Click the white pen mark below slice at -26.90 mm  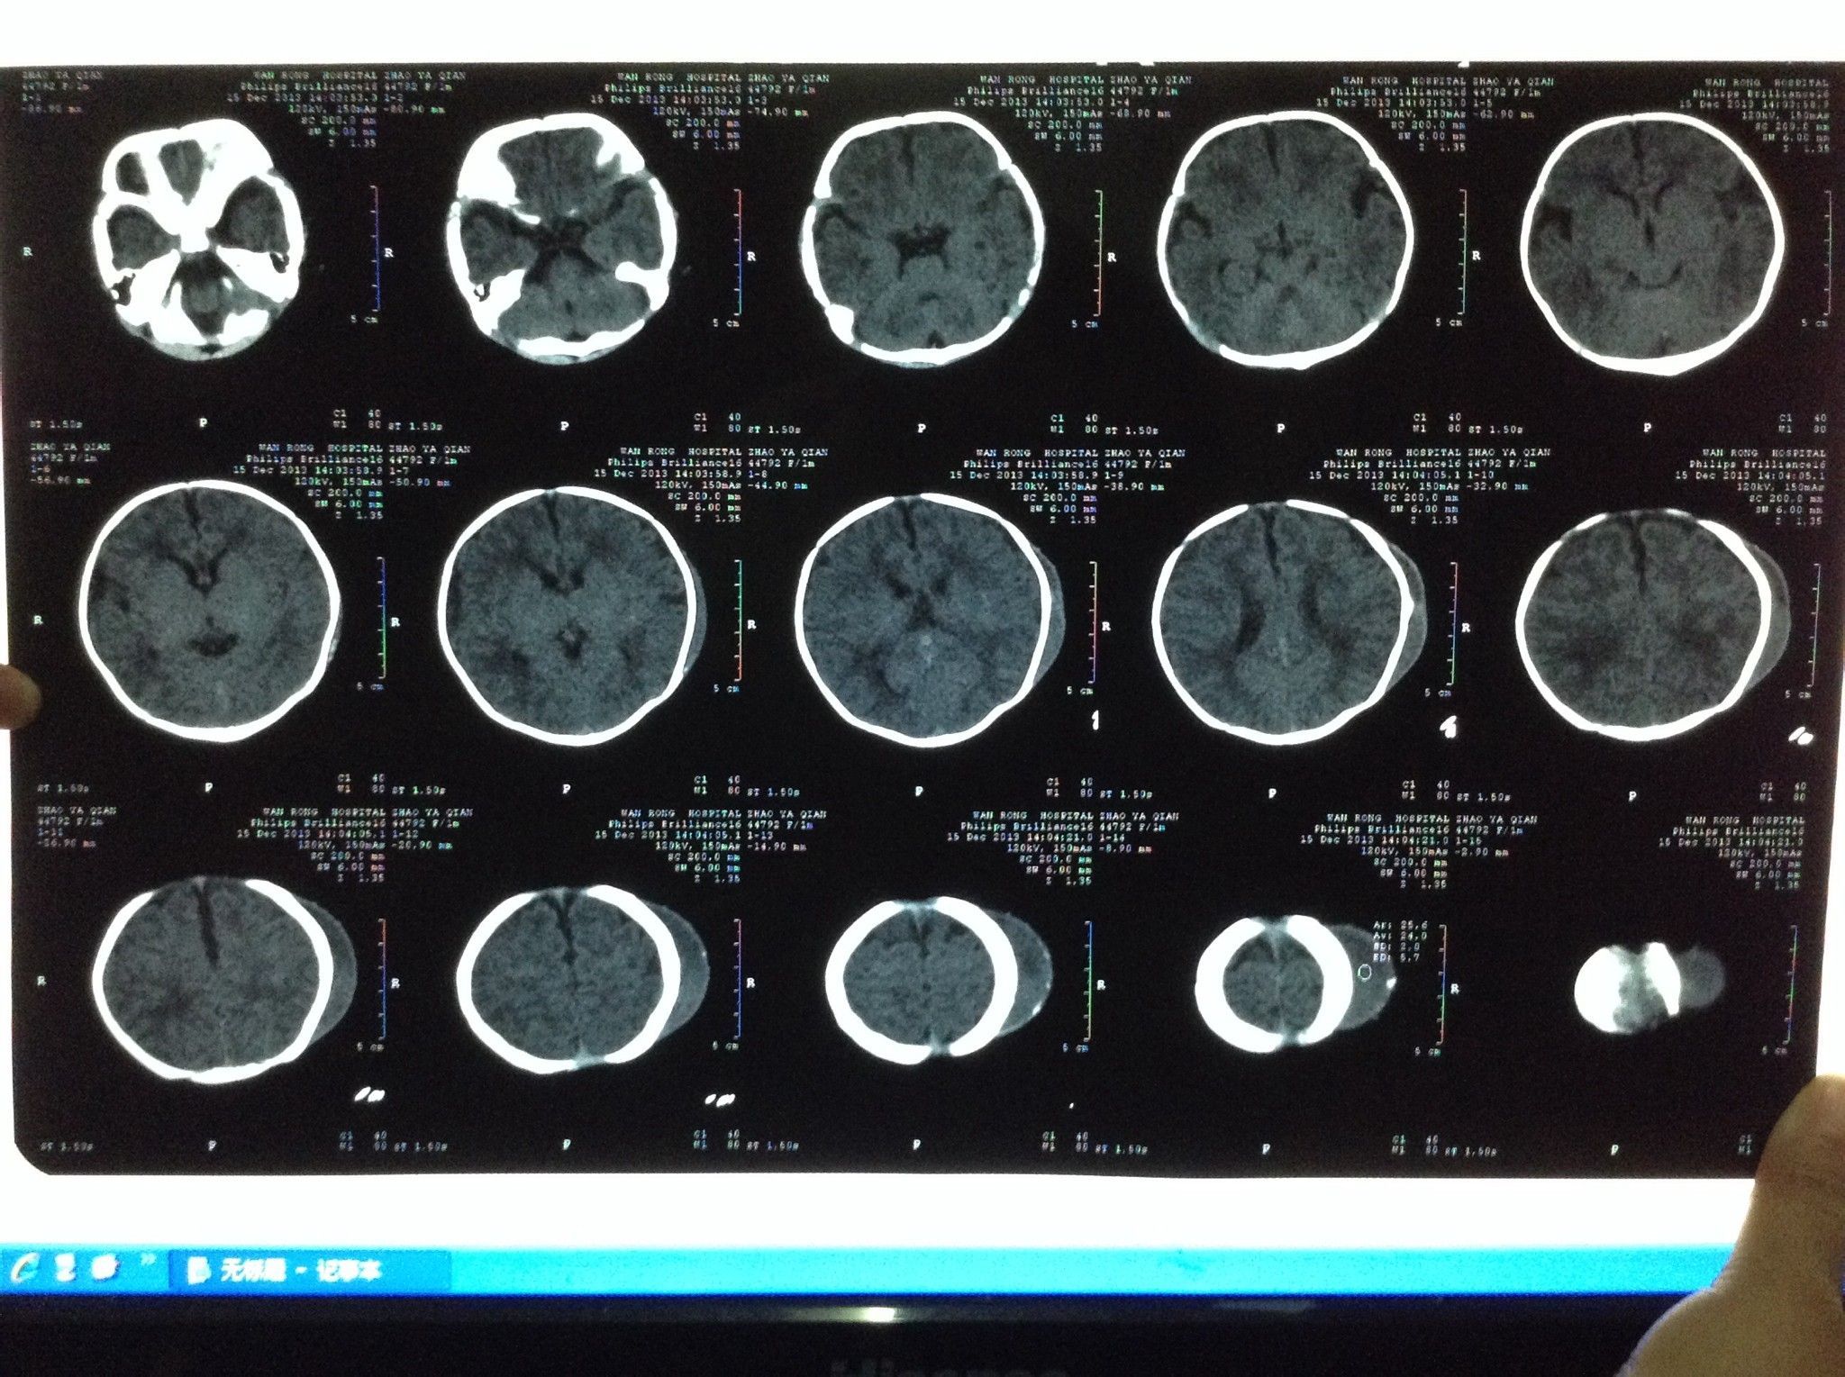coord(368,1096)
